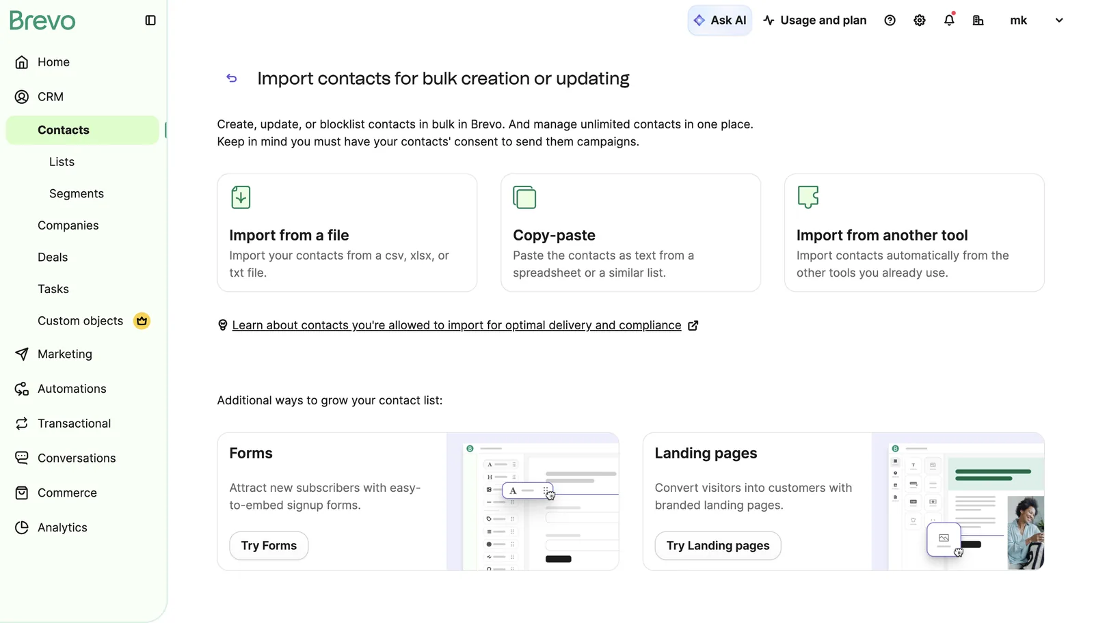Image resolution: width=1094 pixels, height=623 pixels.
Task: Click the Brevo logo
Action: 42,20
